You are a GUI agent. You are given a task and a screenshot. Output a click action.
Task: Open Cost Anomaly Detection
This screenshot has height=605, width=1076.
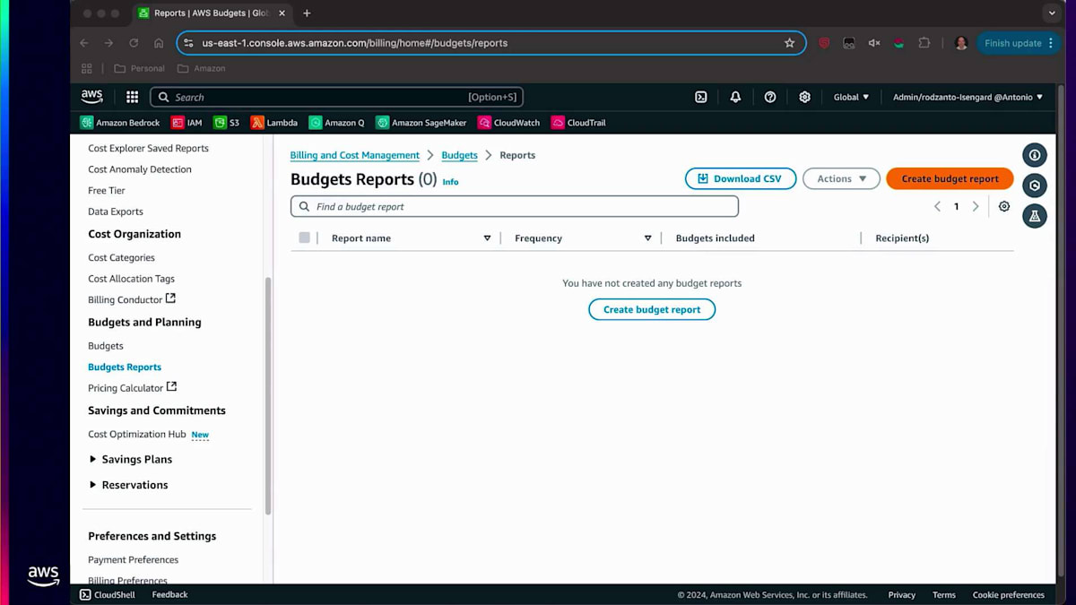pyautogui.click(x=140, y=169)
